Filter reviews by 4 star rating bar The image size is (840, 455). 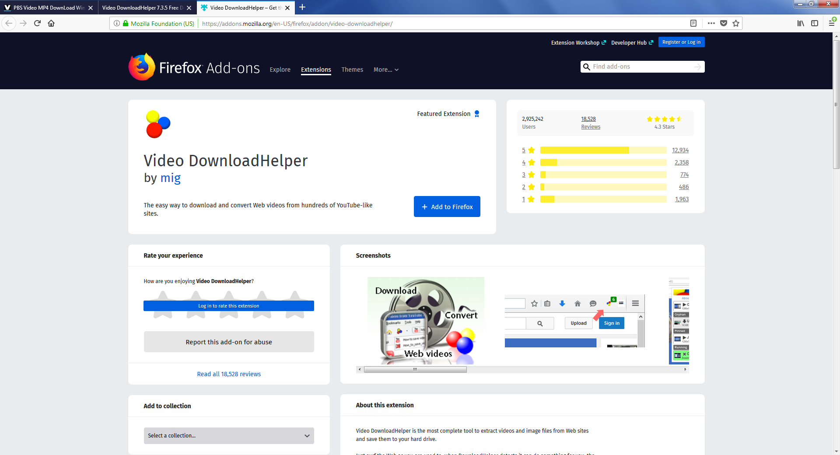pos(603,162)
